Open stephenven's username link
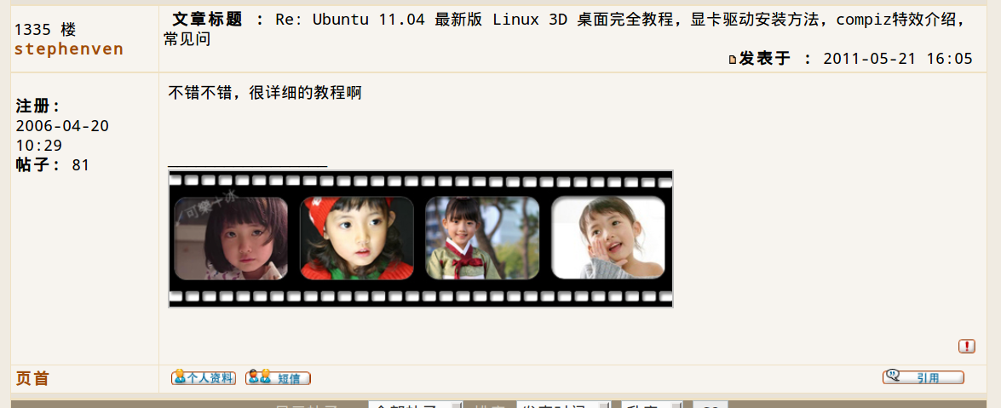 [69, 49]
